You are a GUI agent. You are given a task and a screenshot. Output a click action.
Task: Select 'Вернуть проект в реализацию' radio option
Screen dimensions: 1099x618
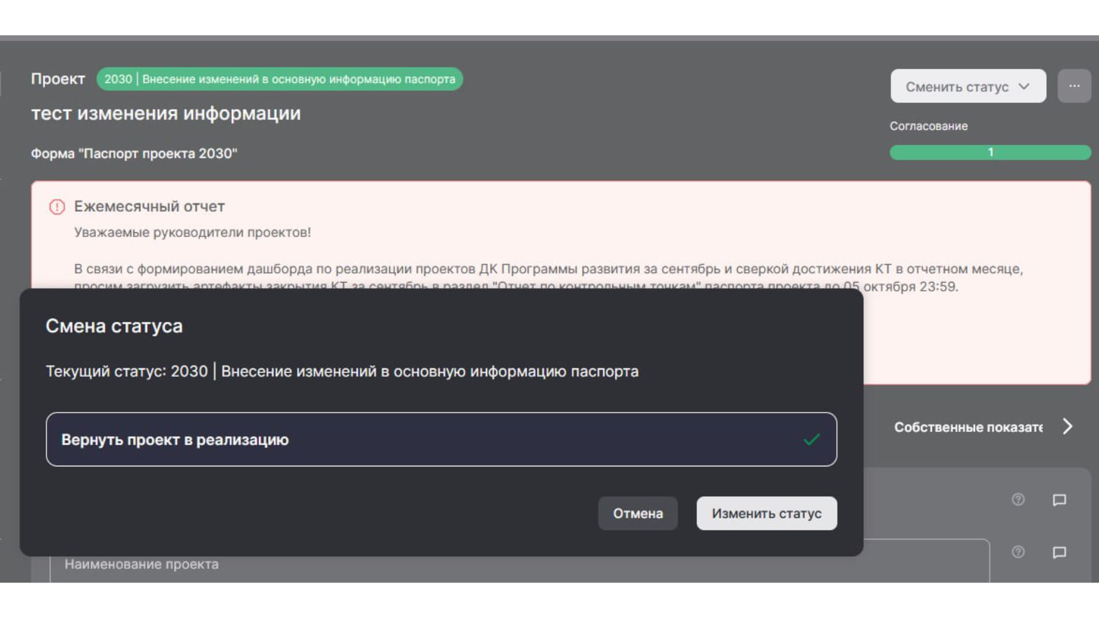(441, 438)
